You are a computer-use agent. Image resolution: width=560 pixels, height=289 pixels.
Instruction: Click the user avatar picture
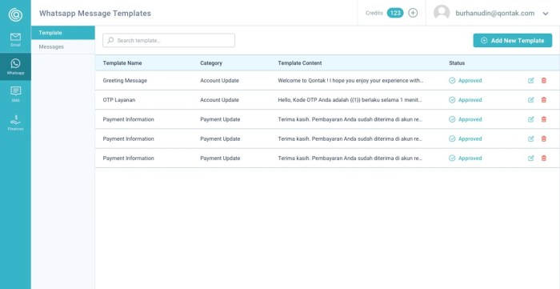click(x=442, y=13)
